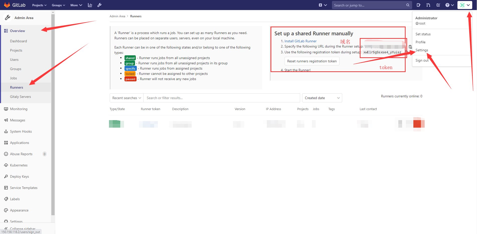Click Sign out in user menu

[422, 60]
